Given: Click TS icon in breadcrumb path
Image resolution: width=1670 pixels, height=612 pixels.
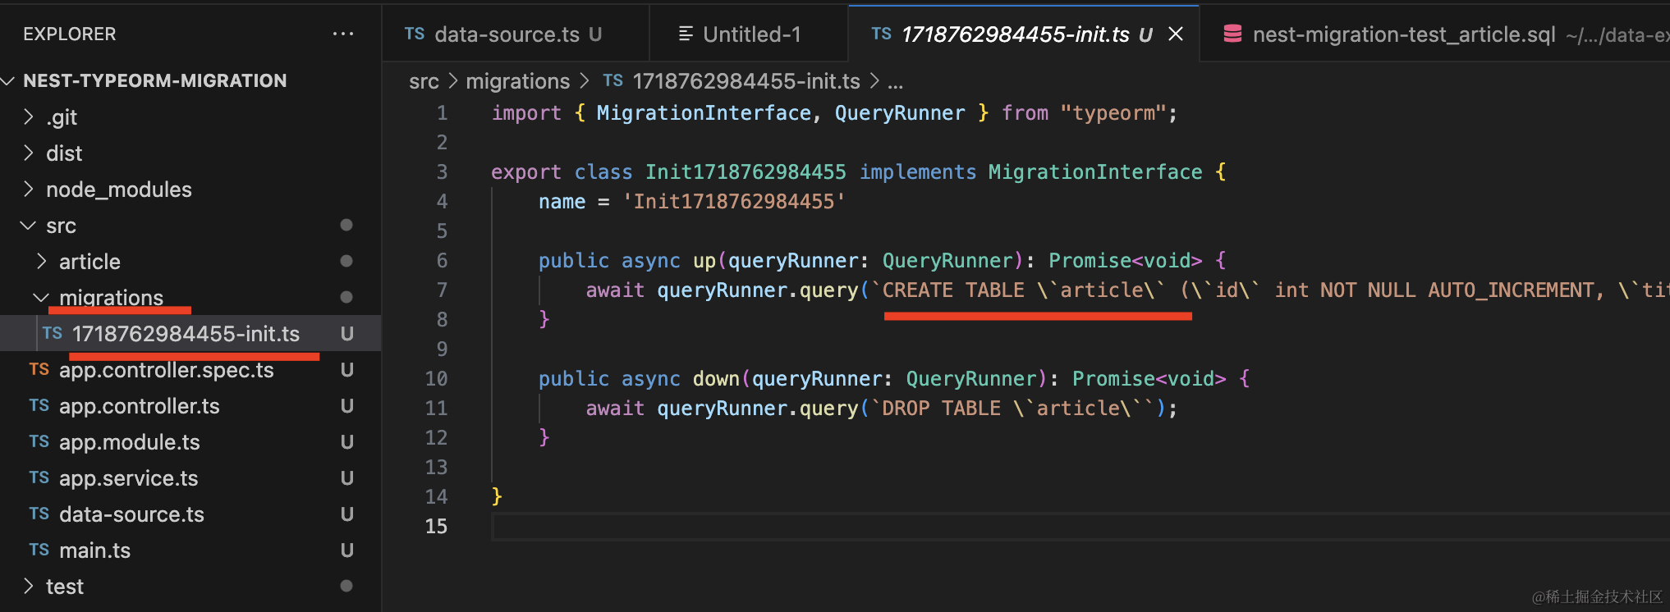Looking at the screenshot, I should [x=612, y=81].
